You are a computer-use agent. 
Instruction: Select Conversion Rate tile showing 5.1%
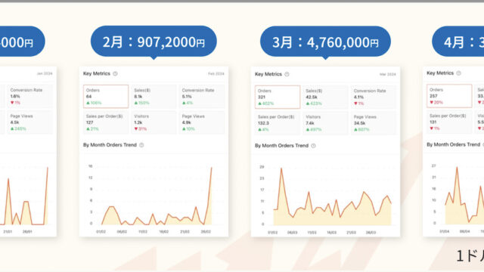[202, 97]
